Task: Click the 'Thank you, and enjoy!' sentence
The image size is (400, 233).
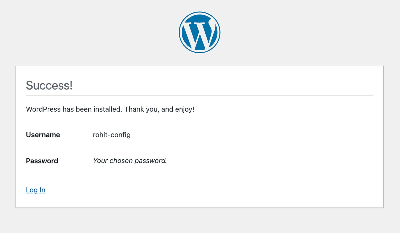Action: (x=159, y=109)
